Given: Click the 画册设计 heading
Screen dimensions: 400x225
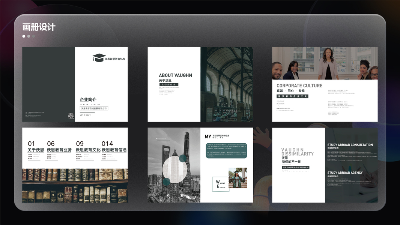Looking at the screenshot, I should (39, 27).
